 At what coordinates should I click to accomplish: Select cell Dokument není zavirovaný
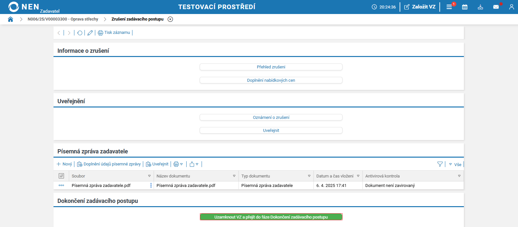390,185
